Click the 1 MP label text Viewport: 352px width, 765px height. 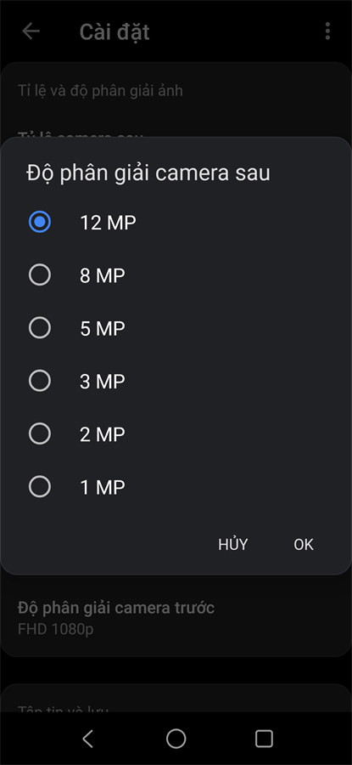(x=103, y=487)
